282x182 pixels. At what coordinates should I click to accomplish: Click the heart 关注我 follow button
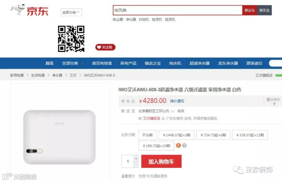pyautogui.click(x=105, y=47)
